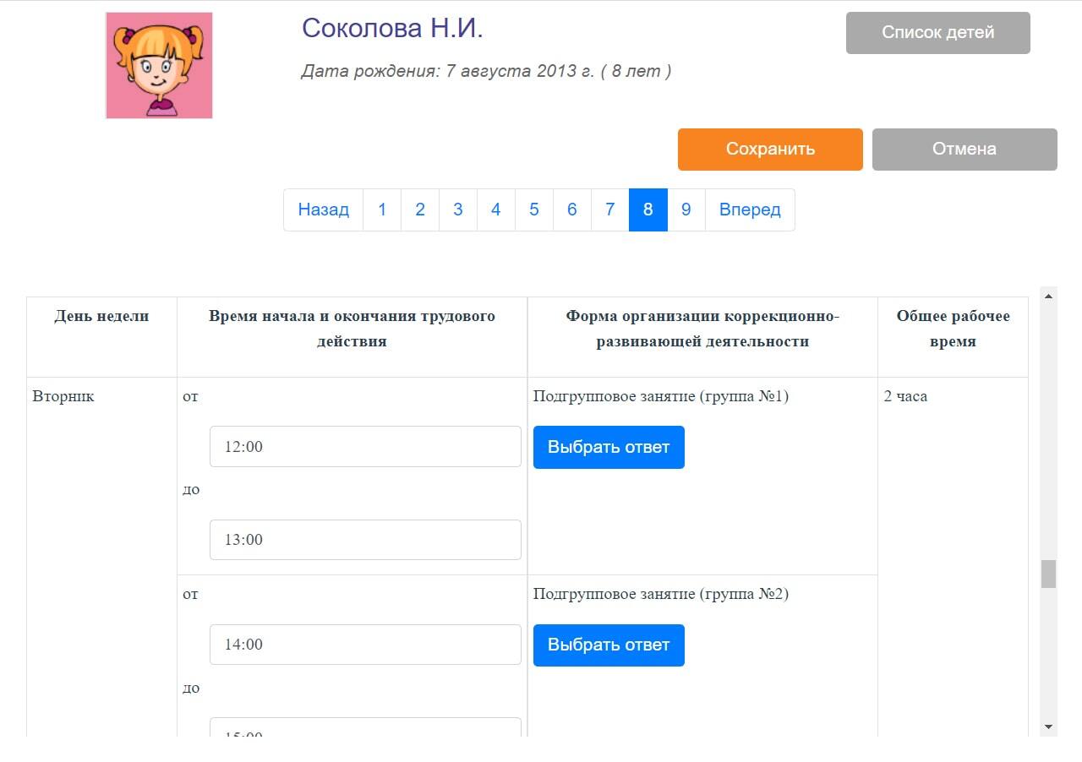Jump to page 5

(534, 210)
